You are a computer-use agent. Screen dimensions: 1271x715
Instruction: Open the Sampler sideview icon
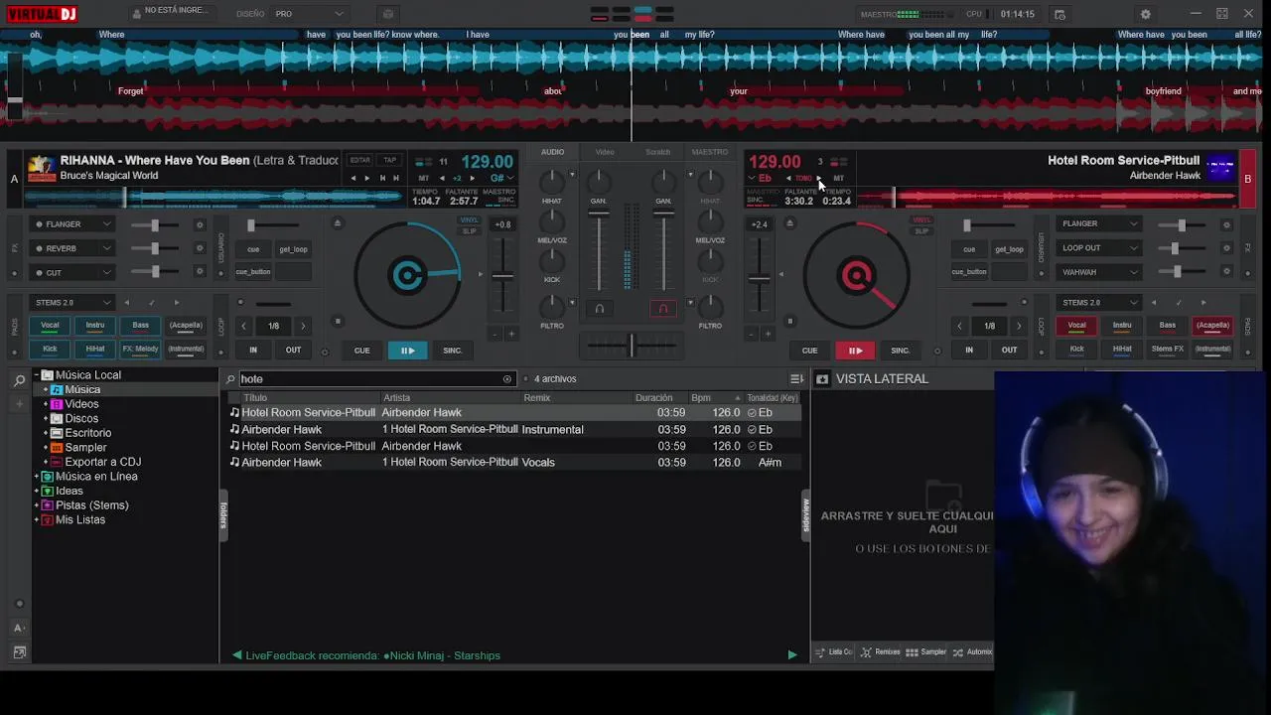point(926,652)
